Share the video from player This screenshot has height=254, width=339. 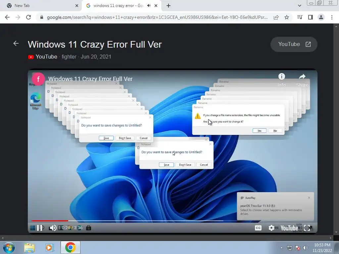302,80
